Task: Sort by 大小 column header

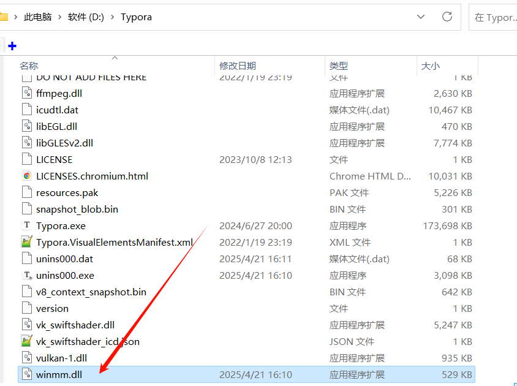Action: point(430,66)
